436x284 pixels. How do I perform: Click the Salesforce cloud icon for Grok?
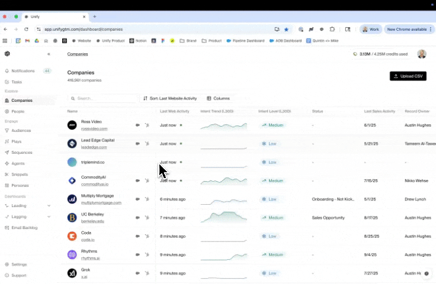pyautogui.click(x=137, y=273)
